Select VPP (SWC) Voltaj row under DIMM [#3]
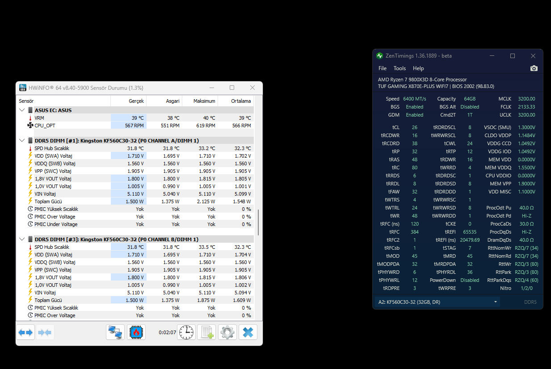This screenshot has width=551, height=369. pos(135,270)
